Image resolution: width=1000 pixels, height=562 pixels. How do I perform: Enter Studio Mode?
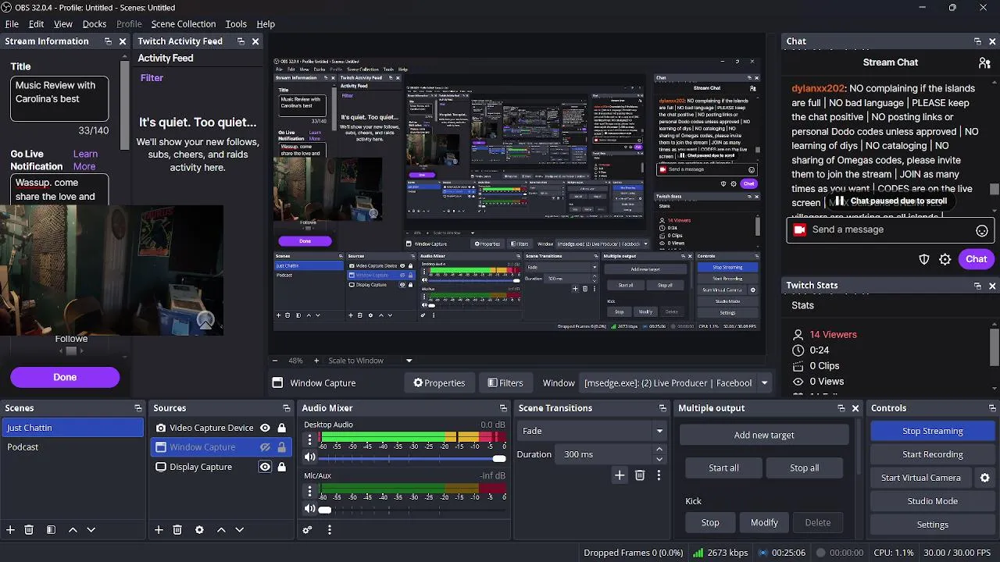(933, 501)
